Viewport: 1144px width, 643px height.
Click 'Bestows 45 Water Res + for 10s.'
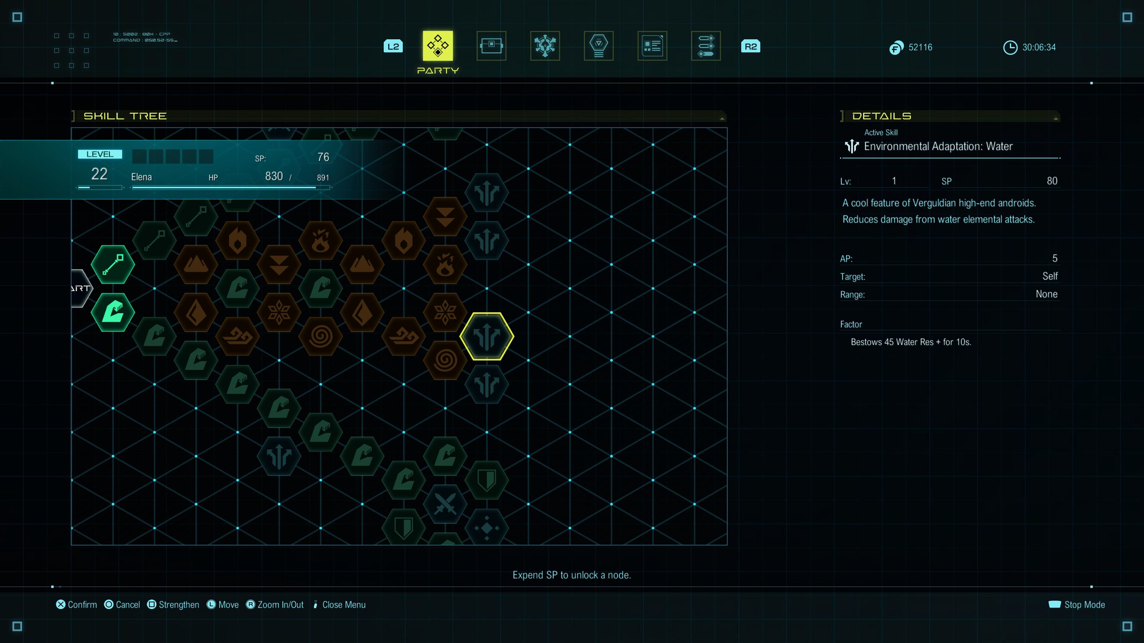[911, 342]
